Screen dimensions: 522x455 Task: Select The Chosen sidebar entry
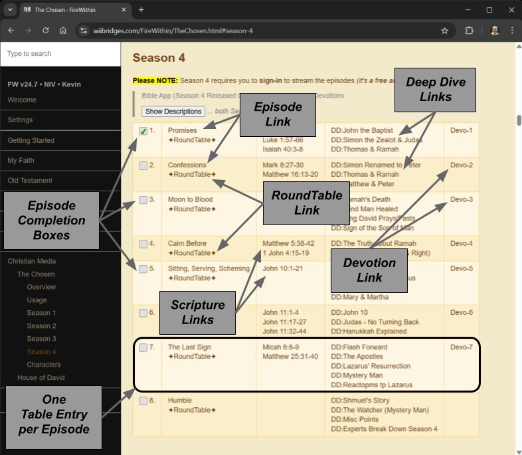coord(36,274)
